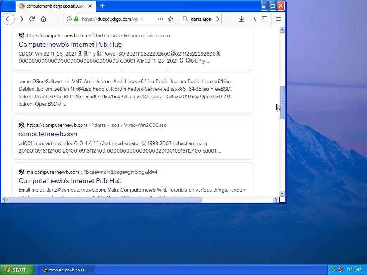Close the computernewb dartz isos tab
Screen dimensions: 367x275
[90, 6]
